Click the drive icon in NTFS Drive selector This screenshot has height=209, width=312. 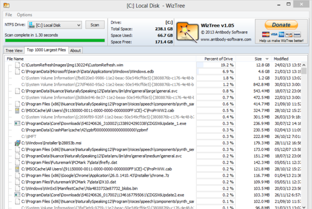[31, 25]
